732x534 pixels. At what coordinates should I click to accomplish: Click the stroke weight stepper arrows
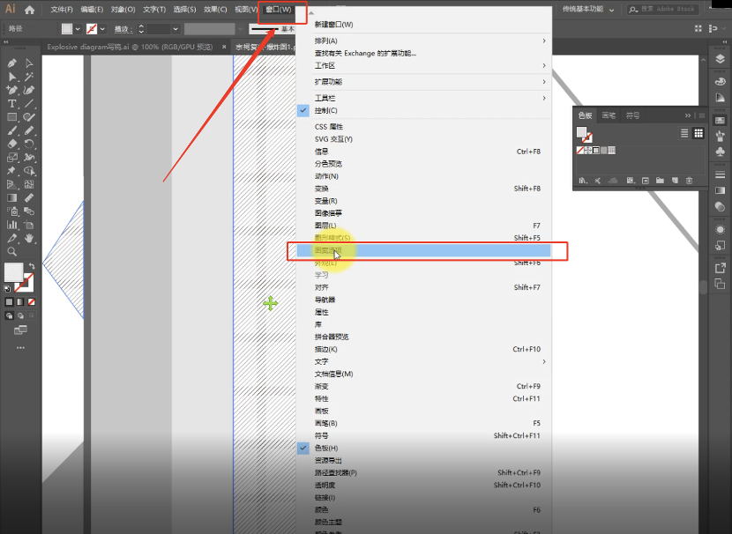141,29
